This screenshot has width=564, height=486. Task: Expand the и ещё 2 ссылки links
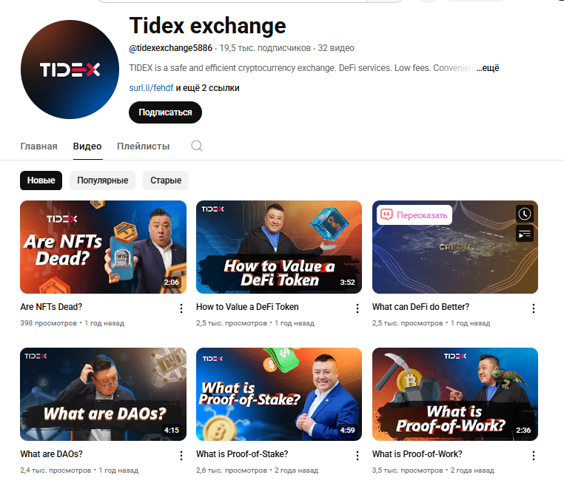coord(207,88)
